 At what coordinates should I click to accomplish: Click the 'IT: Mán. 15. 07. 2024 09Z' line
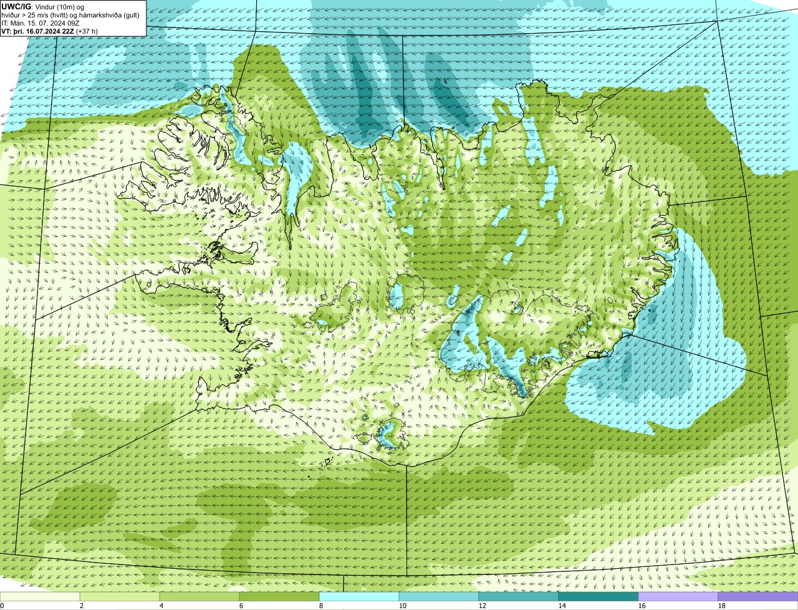tap(41, 23)
